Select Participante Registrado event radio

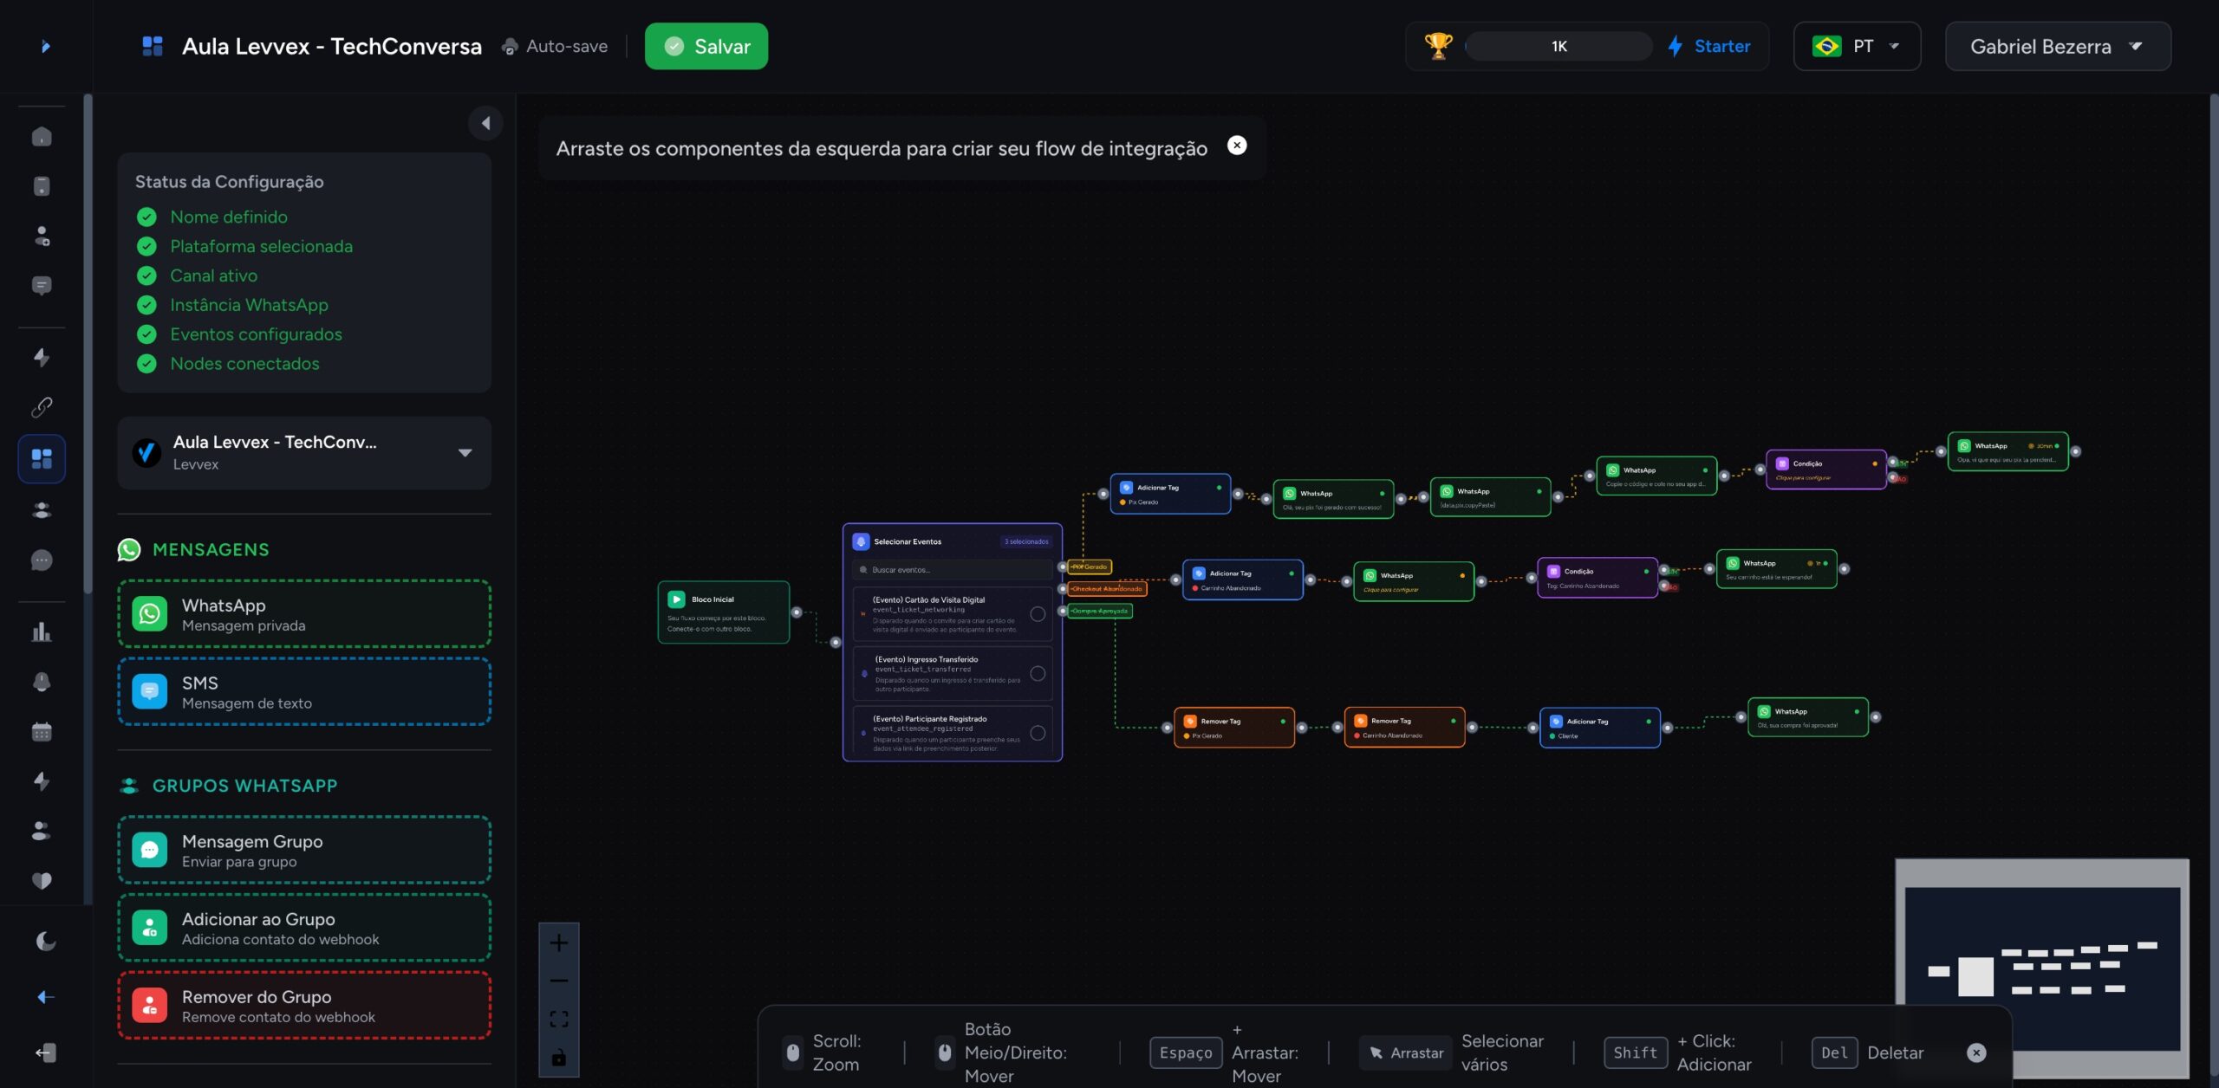[1038, 733]
